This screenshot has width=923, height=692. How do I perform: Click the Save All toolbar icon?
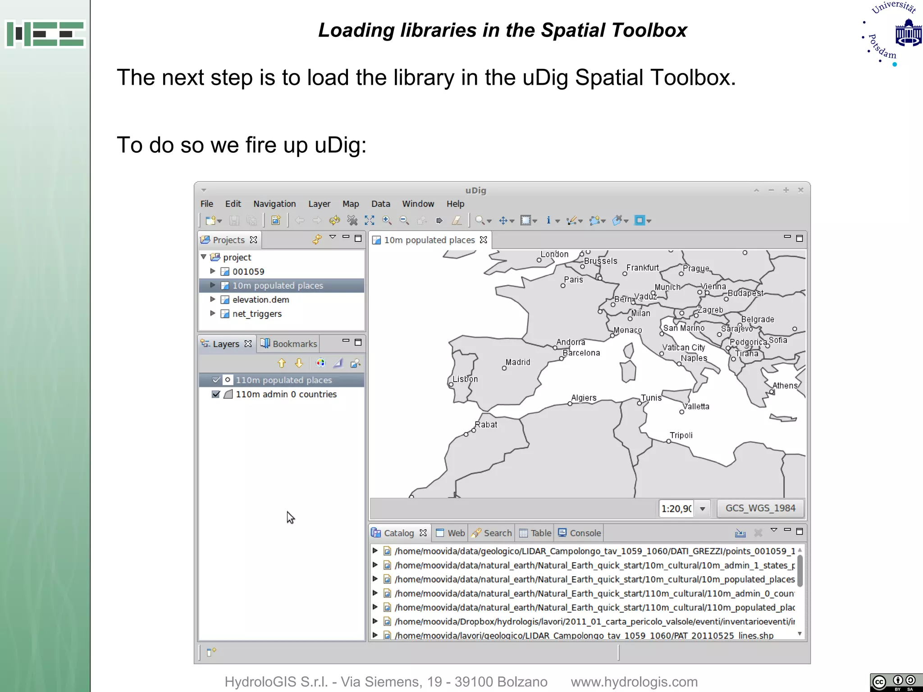pos(251,220)
